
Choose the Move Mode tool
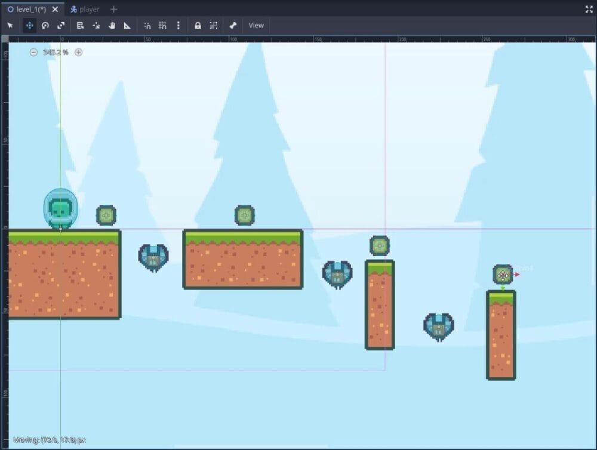[x=29, y=26]
